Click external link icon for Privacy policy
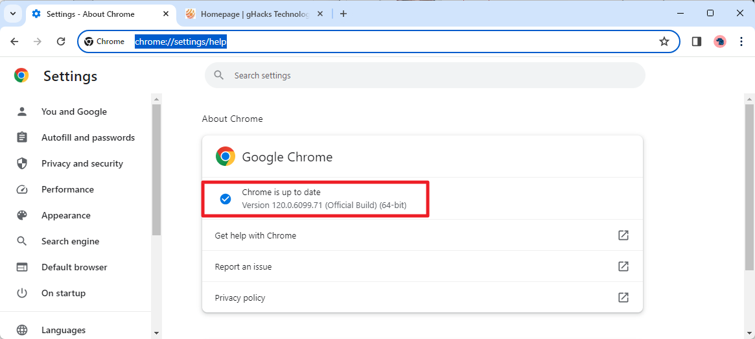Screen dimensions: 755x339 (x=623, y=297)
